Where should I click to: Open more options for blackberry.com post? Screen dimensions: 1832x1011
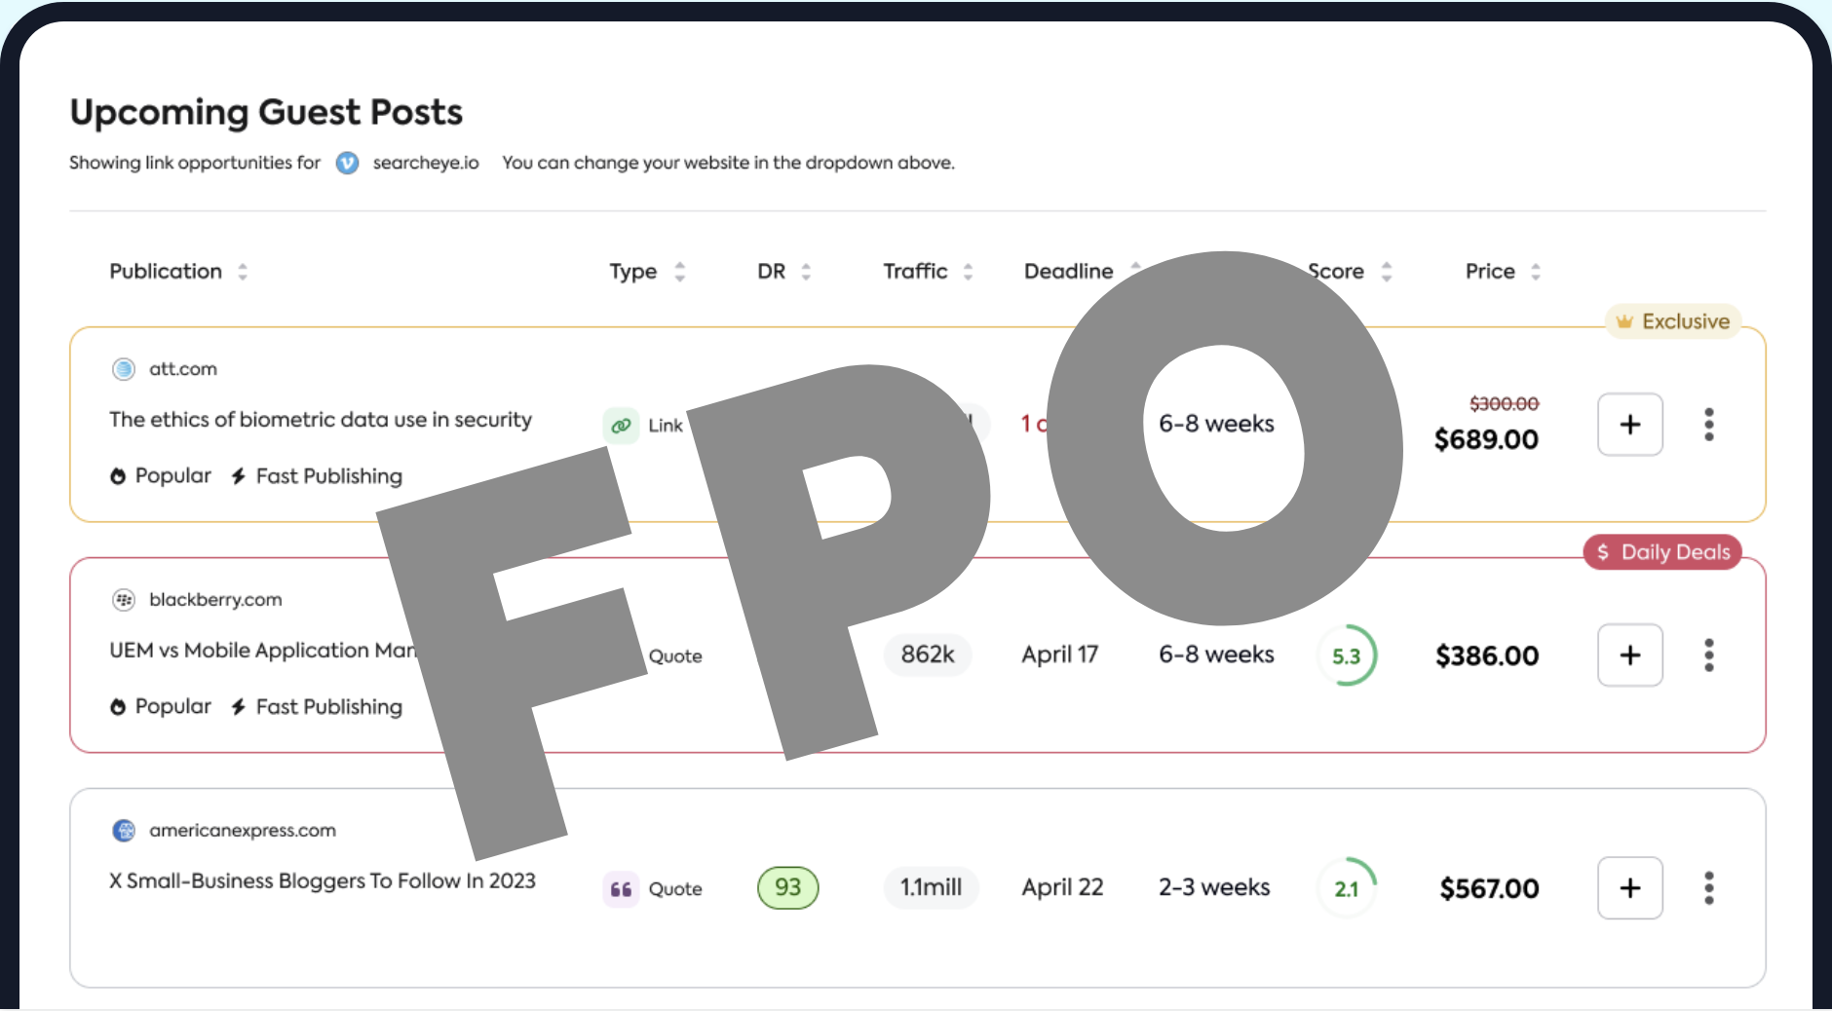(x=1709, y=655)
